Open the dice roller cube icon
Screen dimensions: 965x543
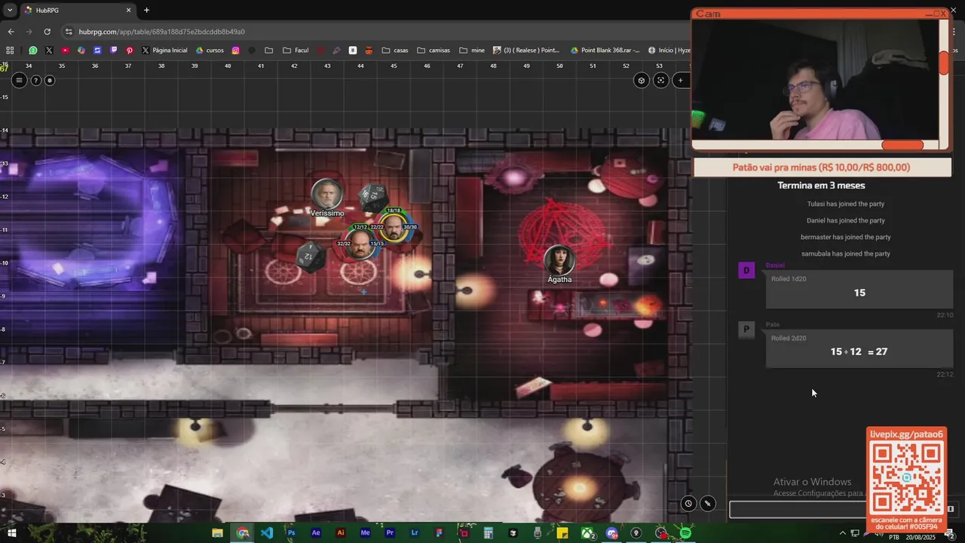(642, 80)
